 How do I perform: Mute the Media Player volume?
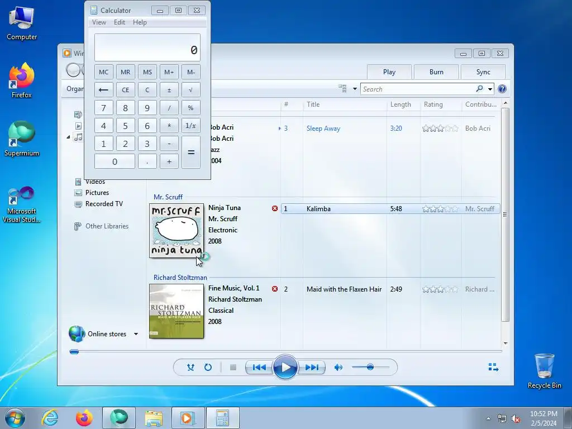(x=338, y=368)
